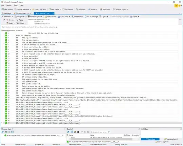Click the yellow filter icon at top right
The width and height of the screenshot is (183, 146).
176,5
